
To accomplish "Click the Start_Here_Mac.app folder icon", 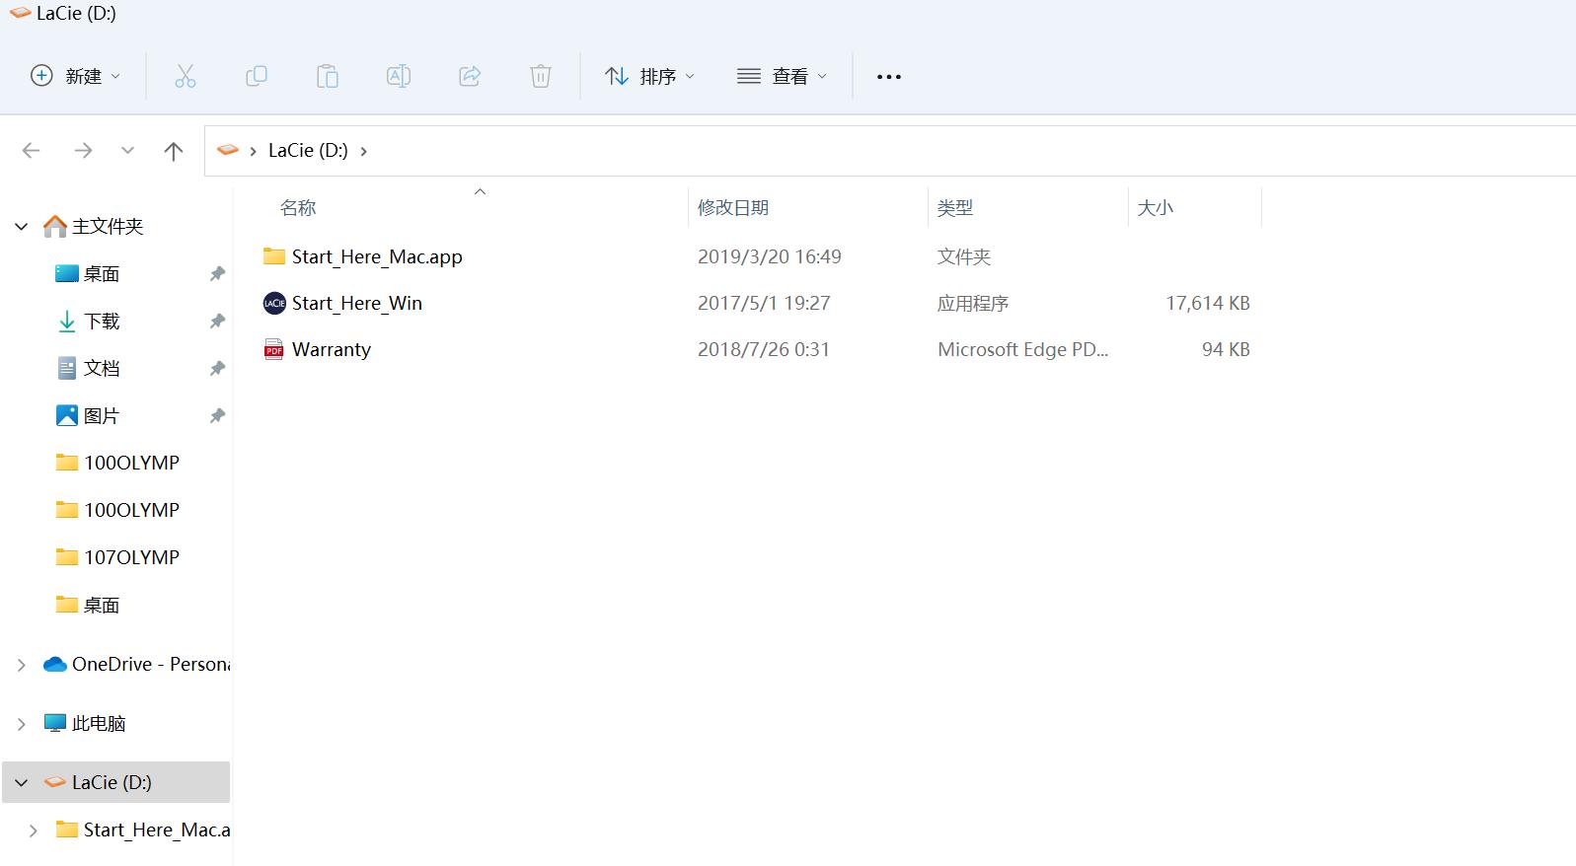I will [x=274, y=256].
